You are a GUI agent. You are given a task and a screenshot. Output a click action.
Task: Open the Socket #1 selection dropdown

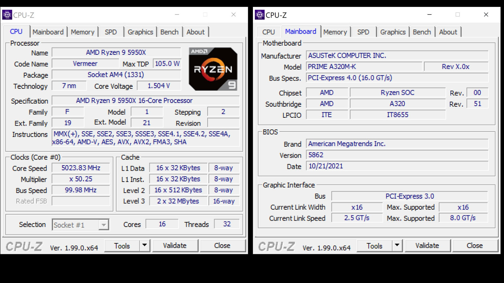click(x=103, y=225)
